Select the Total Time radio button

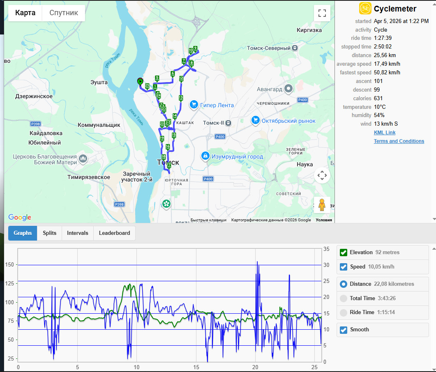click(x=344, y=299)
